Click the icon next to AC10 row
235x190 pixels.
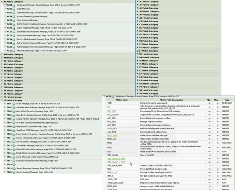(14, 32)
